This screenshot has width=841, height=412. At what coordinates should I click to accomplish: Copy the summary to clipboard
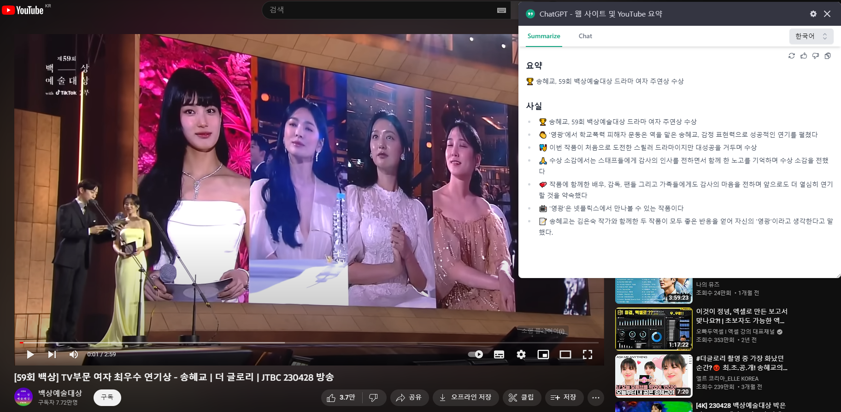[828, 56]
